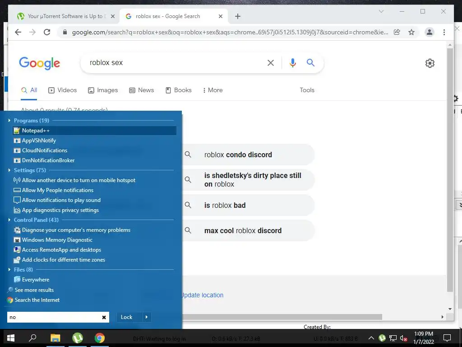Open Chrome profile icon
The image size is (462, 347).
(430, 32)
